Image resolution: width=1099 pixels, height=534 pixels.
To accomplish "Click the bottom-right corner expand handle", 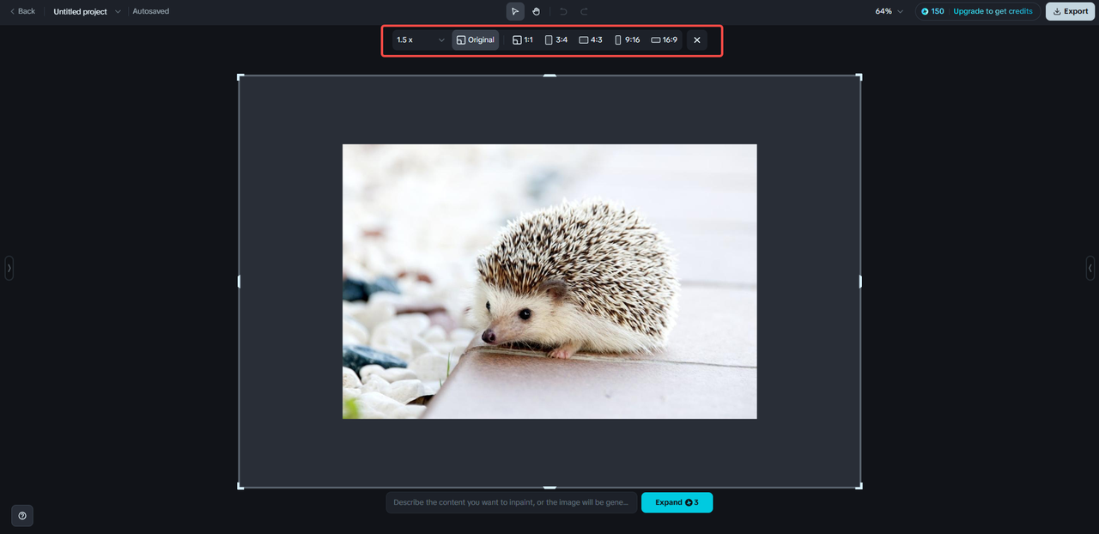I will (x=859, y=487).
